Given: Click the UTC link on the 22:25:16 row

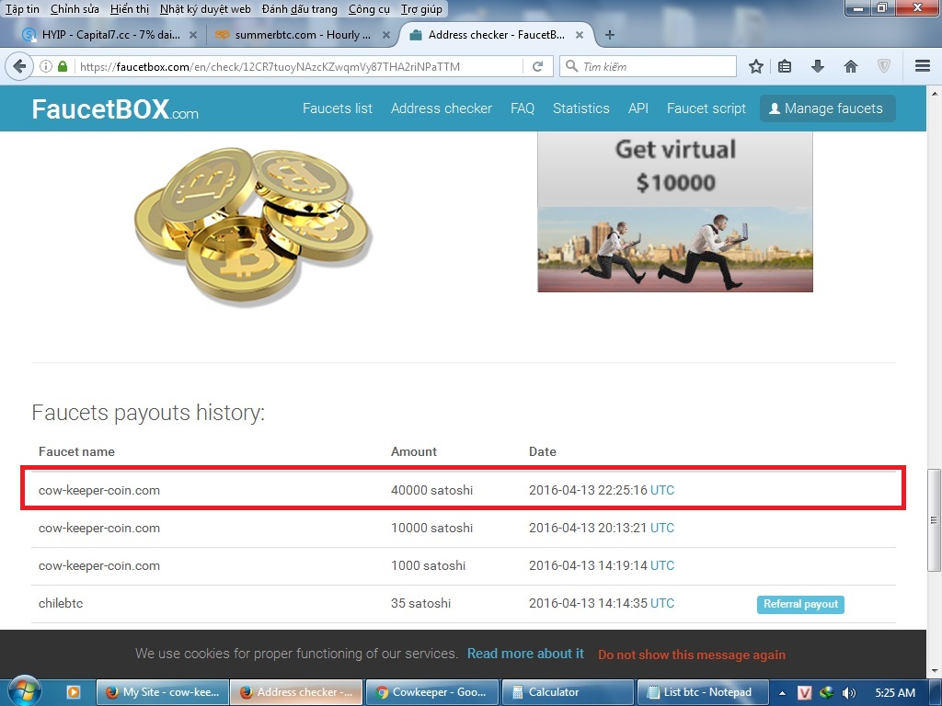Looking at the screenshot, I should (662, 491).
